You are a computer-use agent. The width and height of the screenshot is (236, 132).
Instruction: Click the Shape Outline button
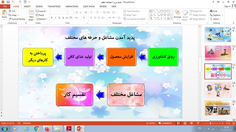pyautogui.click(x=198, y=15)
